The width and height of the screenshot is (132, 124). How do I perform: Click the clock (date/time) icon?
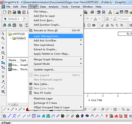pyautogui.click(x=89, y=25)
